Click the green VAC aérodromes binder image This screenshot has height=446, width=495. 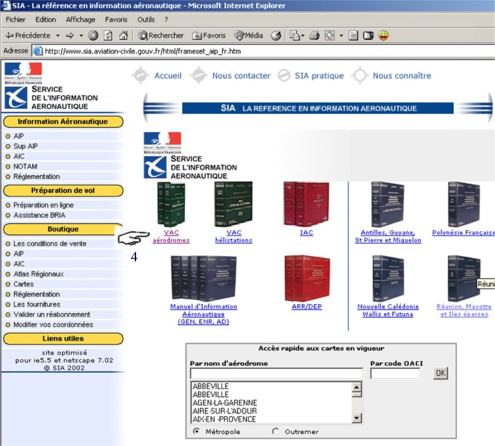[171, 204]
